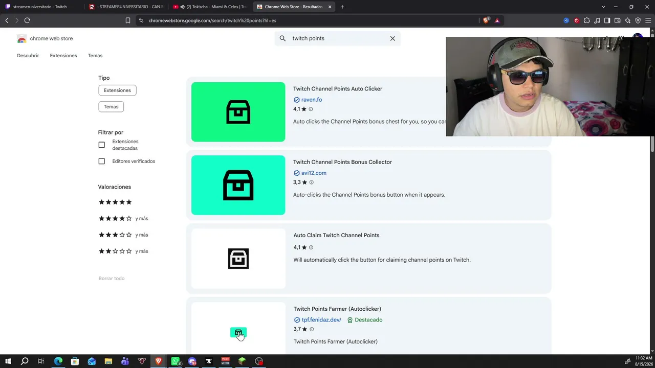Viewport: 655px width, 368px height.
Task: Open WhatsApp from the taskbar
Action: [176, 361]
